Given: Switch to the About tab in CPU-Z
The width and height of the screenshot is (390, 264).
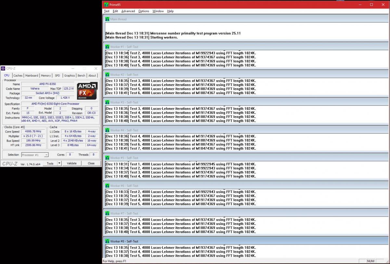Looking at the screenshot, I should [92, 76].
